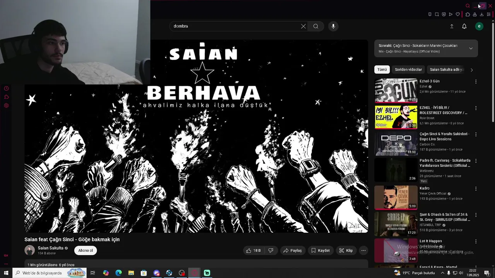The width and height of the screenshot is (495, 278).
Task: Open the settings gear icon in sidebar
Action: tap(6, 105)
